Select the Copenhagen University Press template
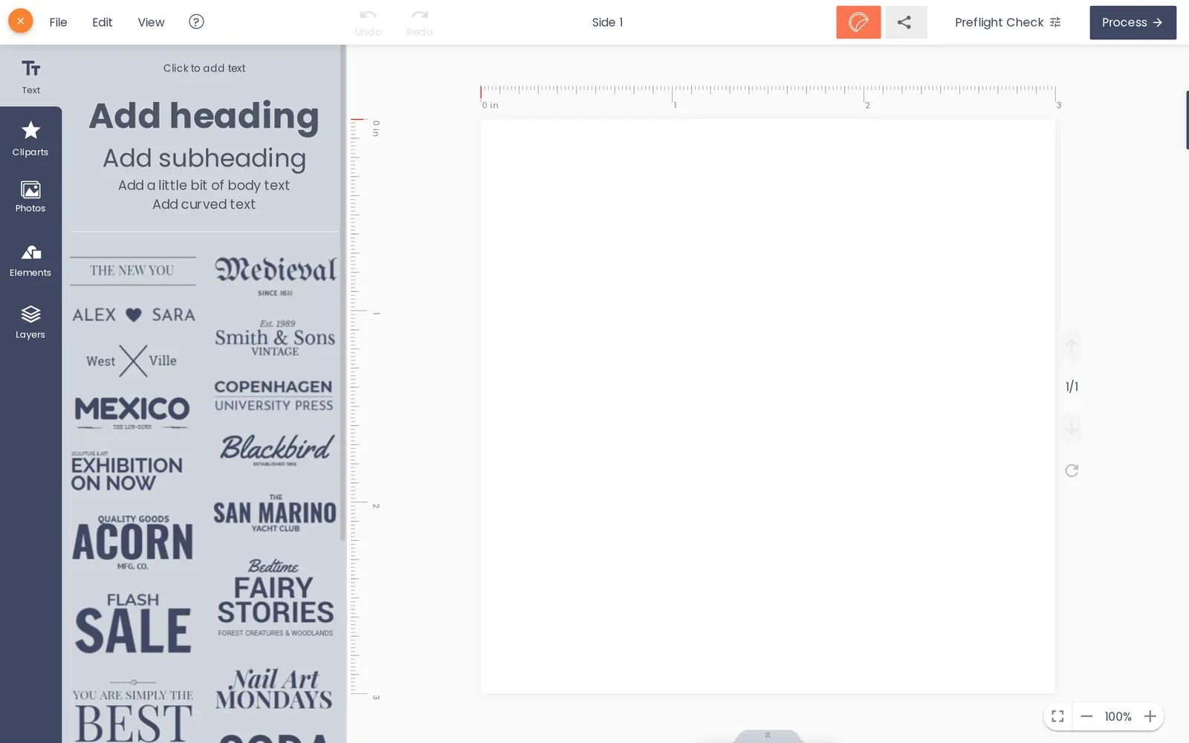The height and width of the screenshot is (743, 1189). [273, 395]
